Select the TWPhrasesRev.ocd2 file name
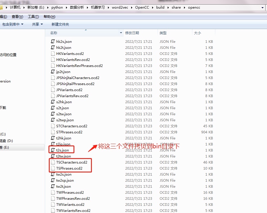Viewport: 267px width, 213px height. pos(73,199)
